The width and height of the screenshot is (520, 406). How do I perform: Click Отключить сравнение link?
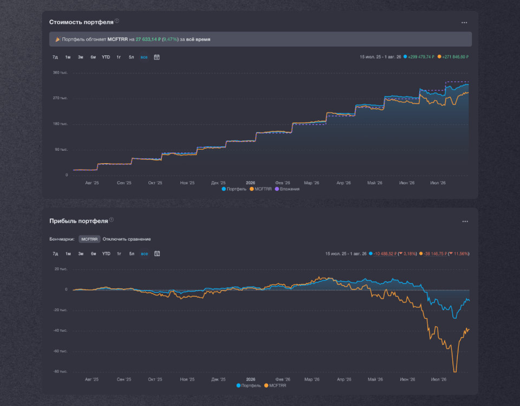coord(127,239)
